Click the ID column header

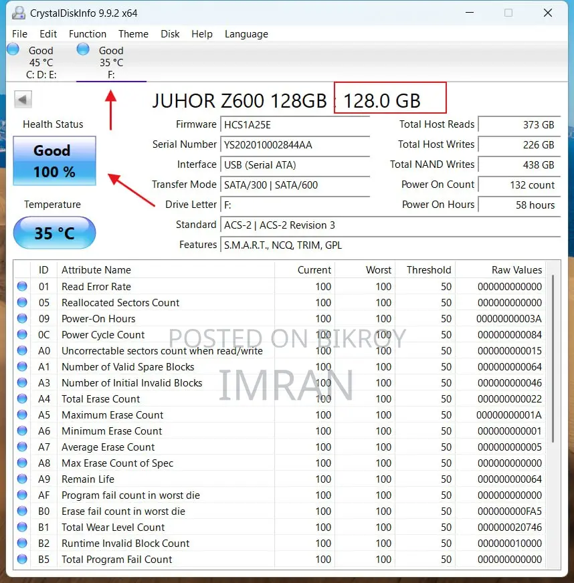[43, 270]
